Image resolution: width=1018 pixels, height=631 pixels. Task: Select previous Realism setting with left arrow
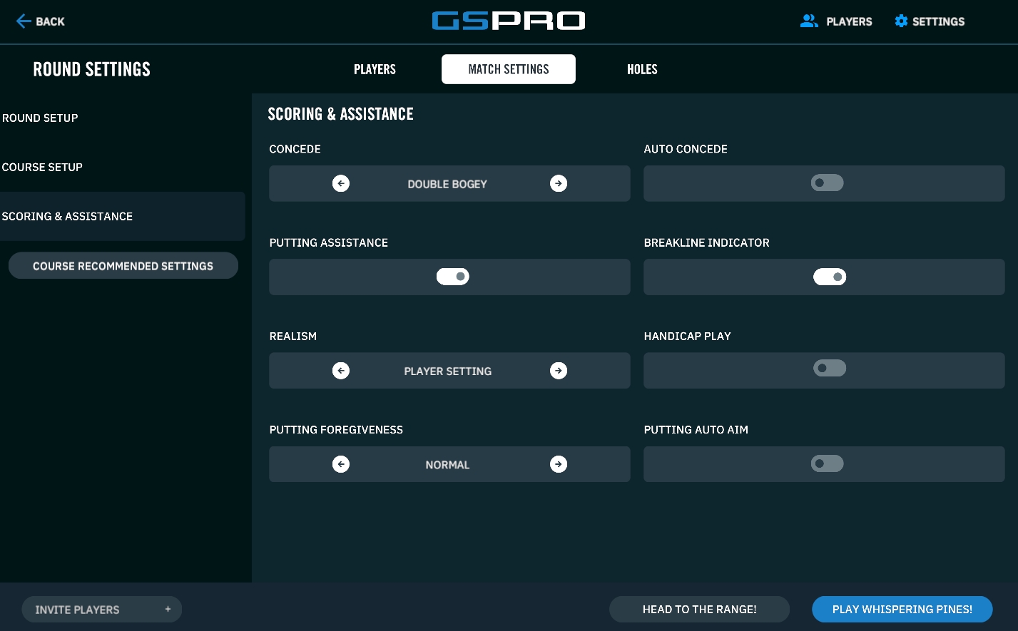click(x=341, y=371)
